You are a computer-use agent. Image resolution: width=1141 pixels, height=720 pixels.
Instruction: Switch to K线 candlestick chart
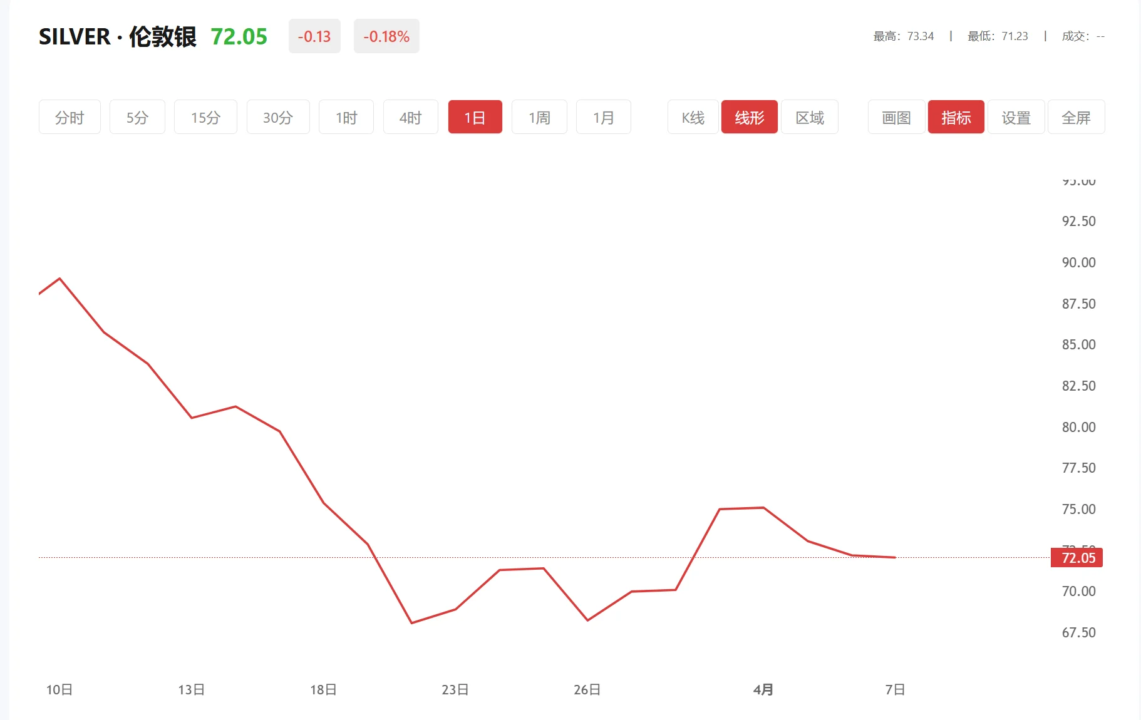pos(692,116)
